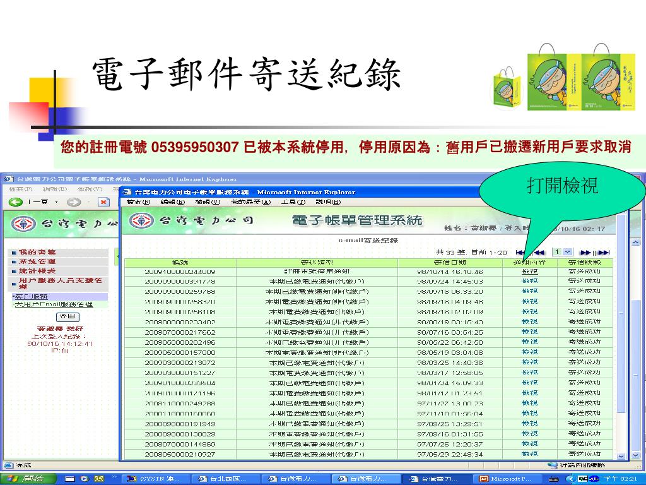646x485 pixels.
Task: Go to previous page with the double-left arrow
Action: [x=539, y=253]
